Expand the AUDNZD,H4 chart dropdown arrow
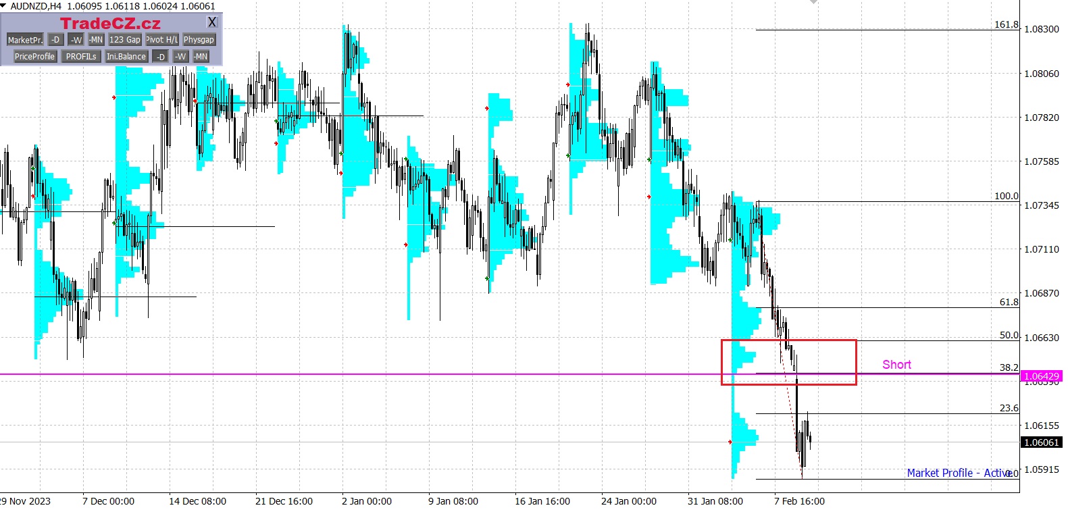Image resolution: width=1068 pixels, height=514 pixels. (x=3, y=6)
